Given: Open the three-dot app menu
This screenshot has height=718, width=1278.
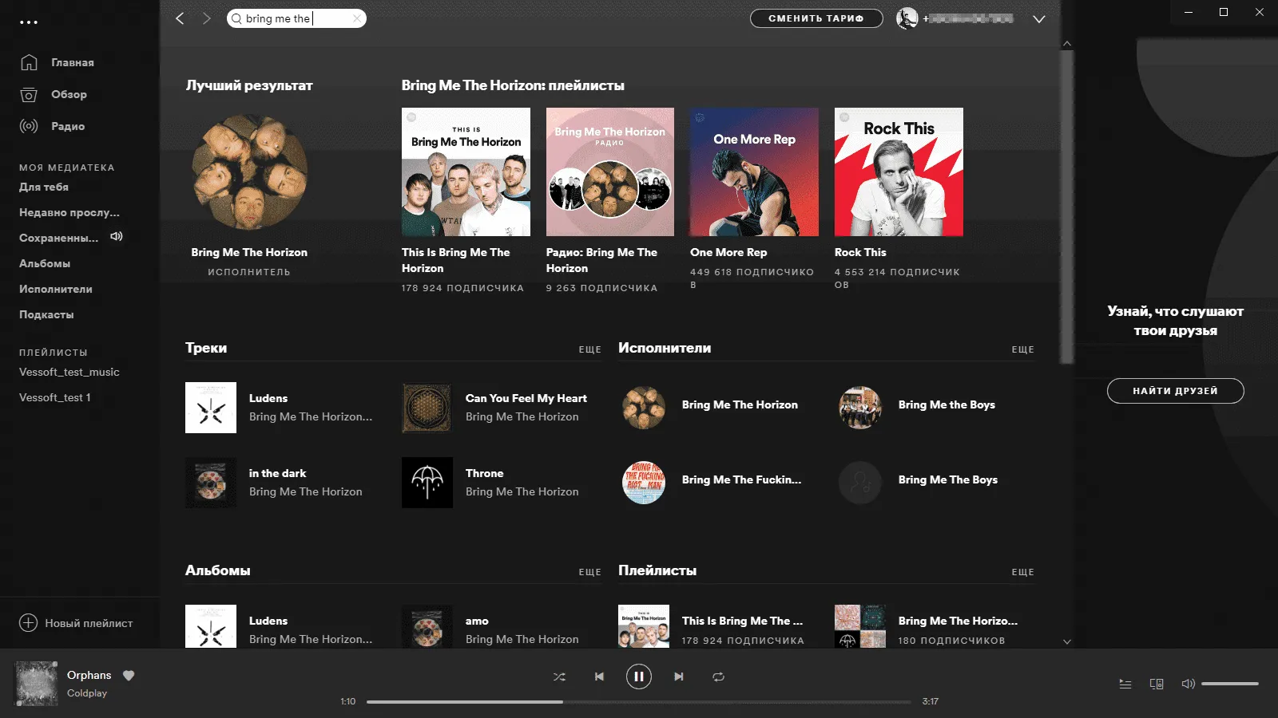Looking at the screenshot, I should (29, 22).
